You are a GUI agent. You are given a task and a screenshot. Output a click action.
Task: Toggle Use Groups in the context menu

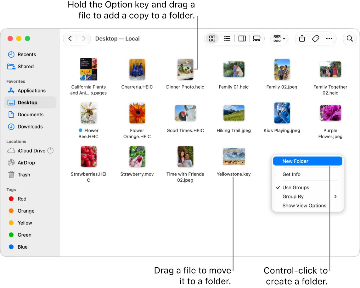pyautogui.click(x=308, y=187)
